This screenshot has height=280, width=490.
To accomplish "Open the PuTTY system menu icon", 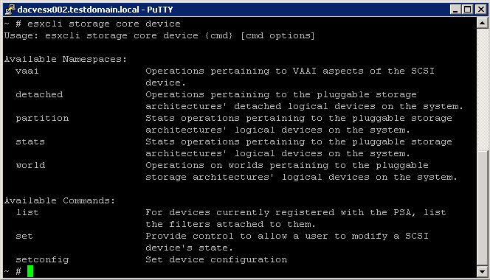I will pos(10,10).
